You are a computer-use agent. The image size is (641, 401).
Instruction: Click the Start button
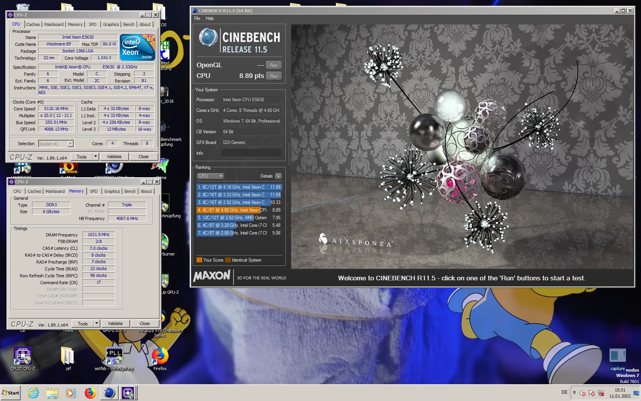coord(11,393)
